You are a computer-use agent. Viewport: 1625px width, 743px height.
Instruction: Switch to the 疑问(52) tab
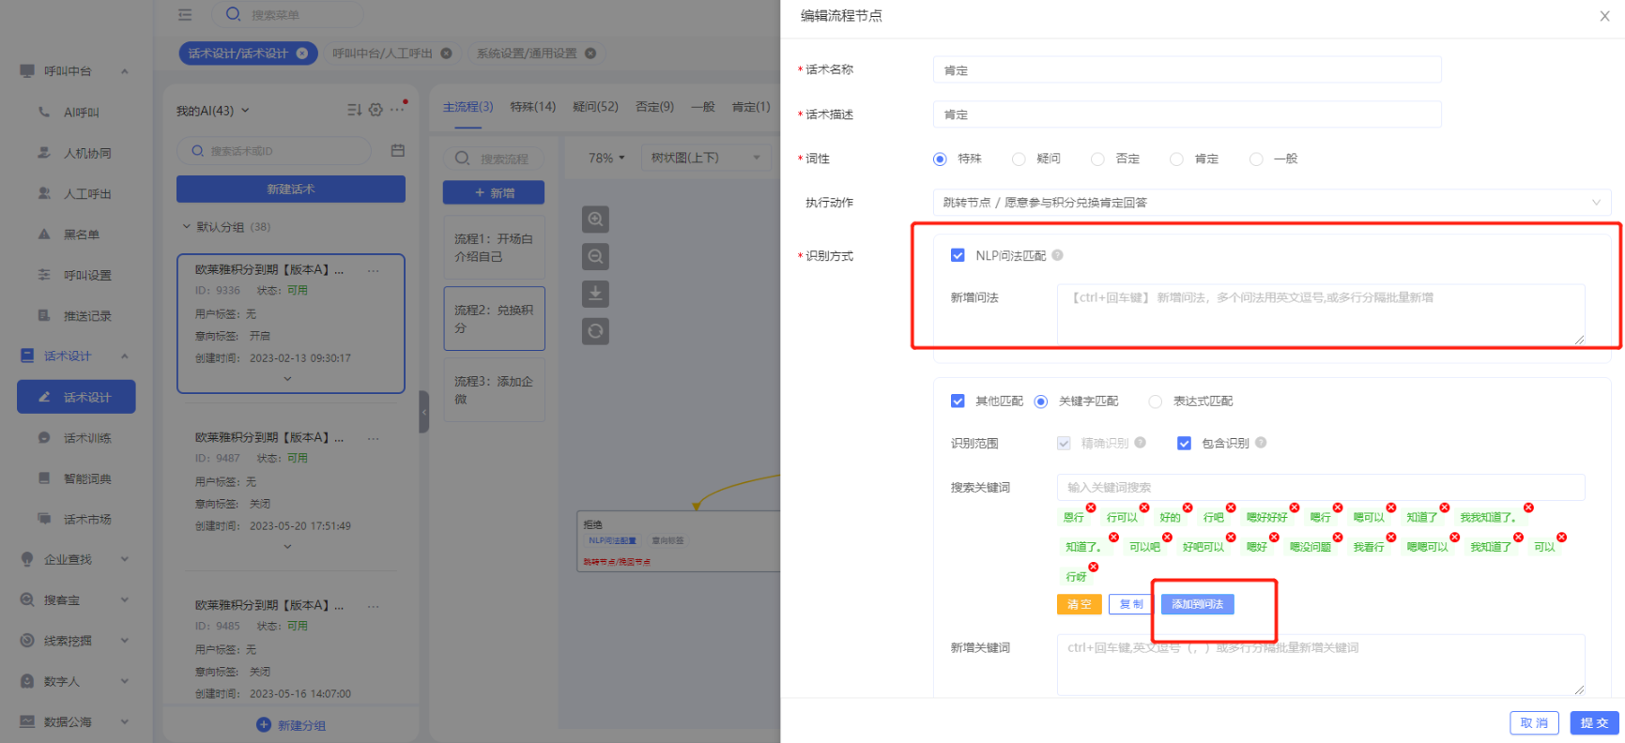595,107
